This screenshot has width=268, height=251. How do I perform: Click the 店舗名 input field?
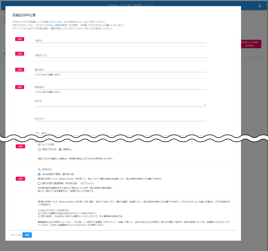click(x=121, y=41)
